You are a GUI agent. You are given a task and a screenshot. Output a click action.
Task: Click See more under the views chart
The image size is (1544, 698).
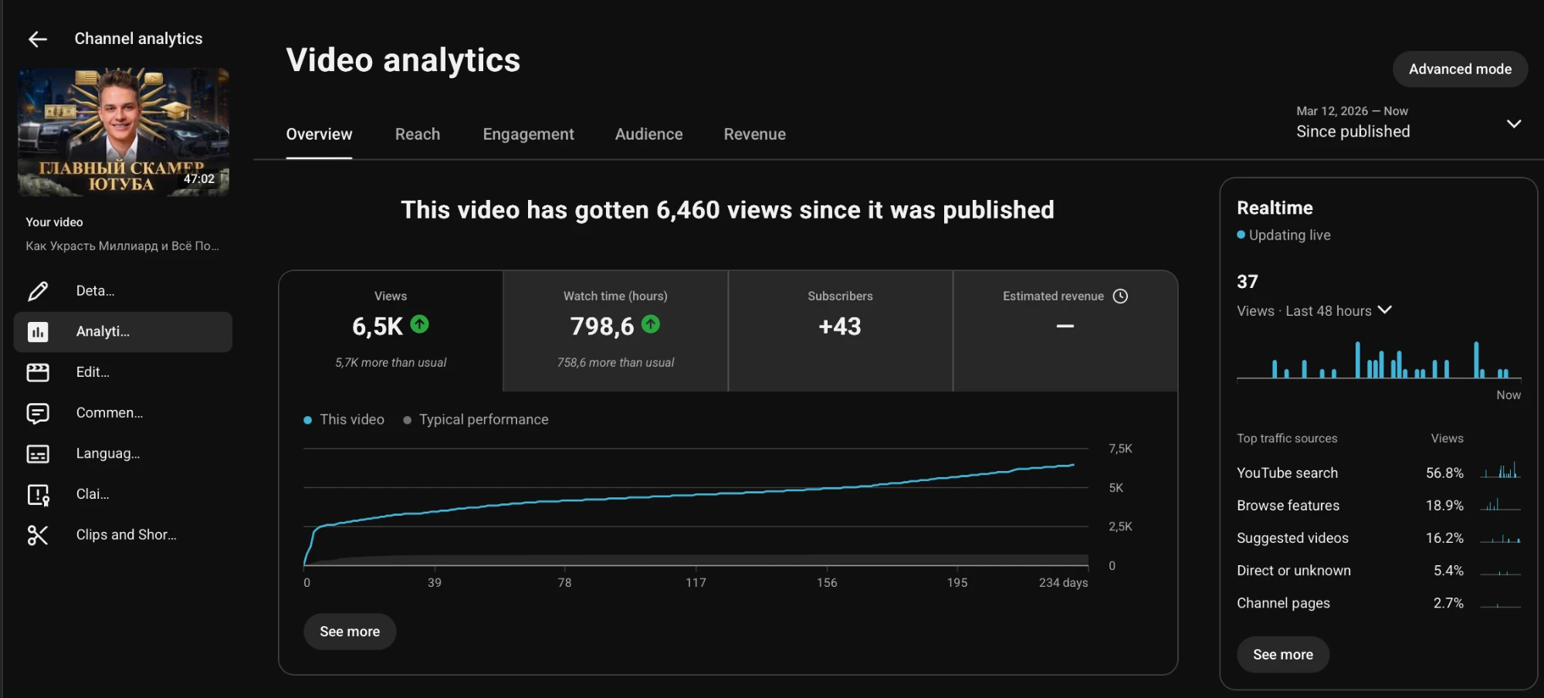[x=350, y=632]
